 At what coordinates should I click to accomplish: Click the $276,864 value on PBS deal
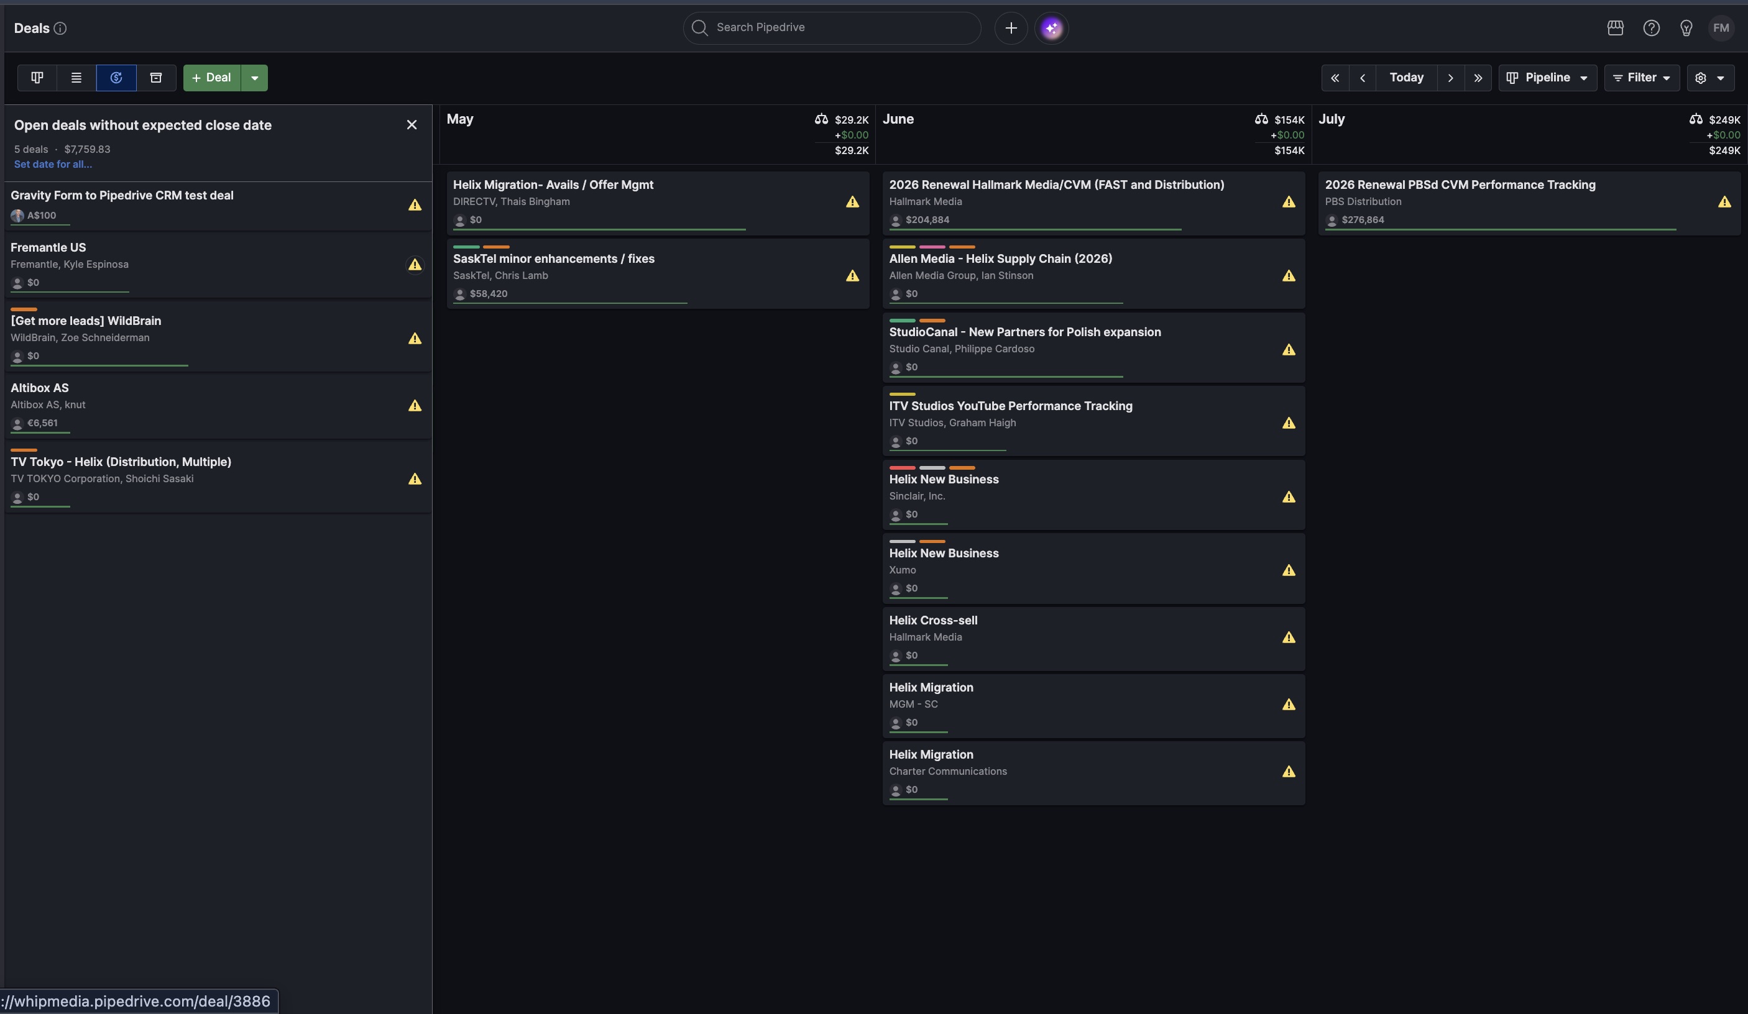point(1363,220)
